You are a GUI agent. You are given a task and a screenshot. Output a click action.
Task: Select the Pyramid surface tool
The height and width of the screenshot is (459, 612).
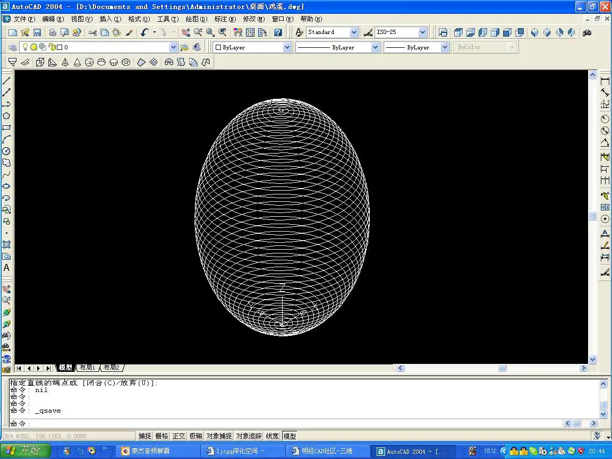pyautogui.click(x=65, y=62)
